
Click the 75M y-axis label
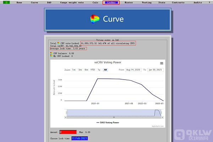[x=60, y=80]
